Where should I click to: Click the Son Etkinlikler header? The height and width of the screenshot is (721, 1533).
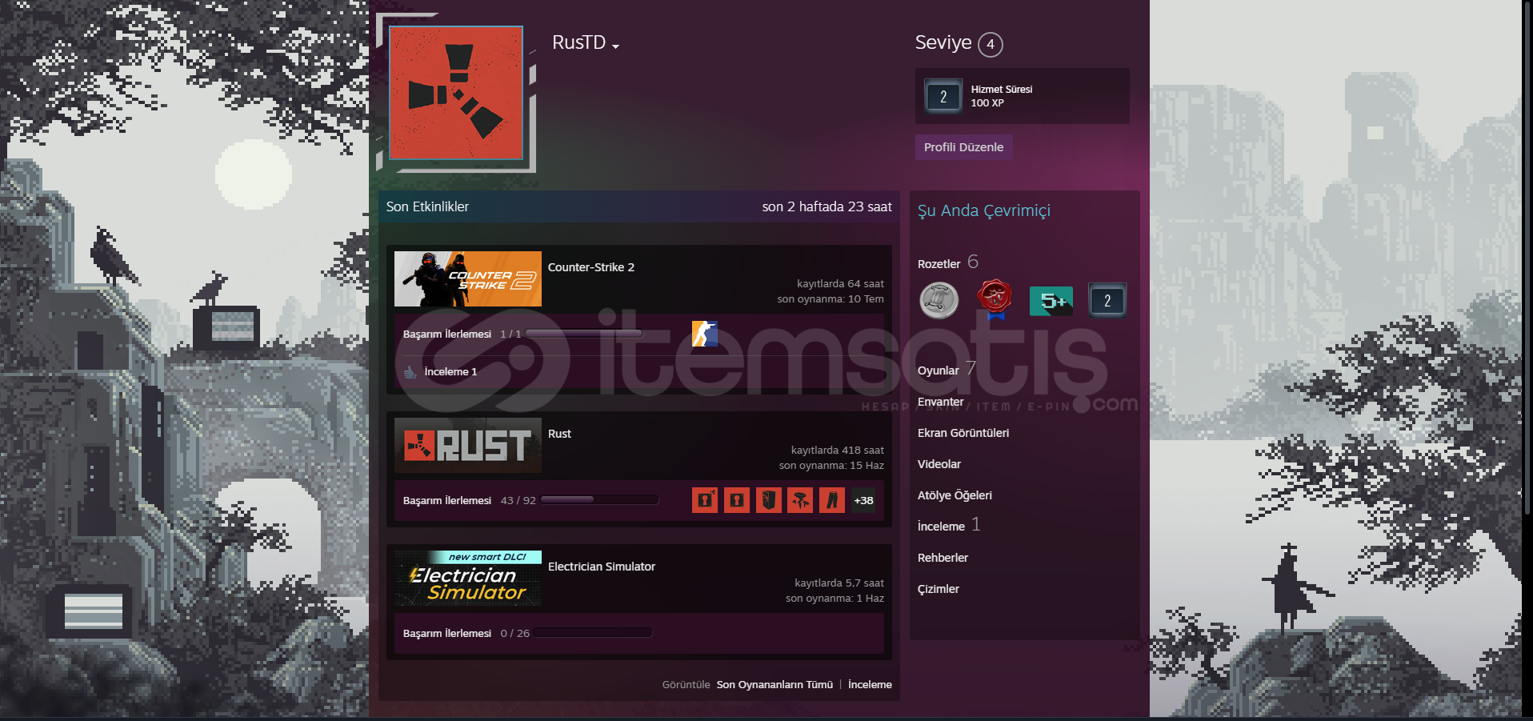point(427,206)
